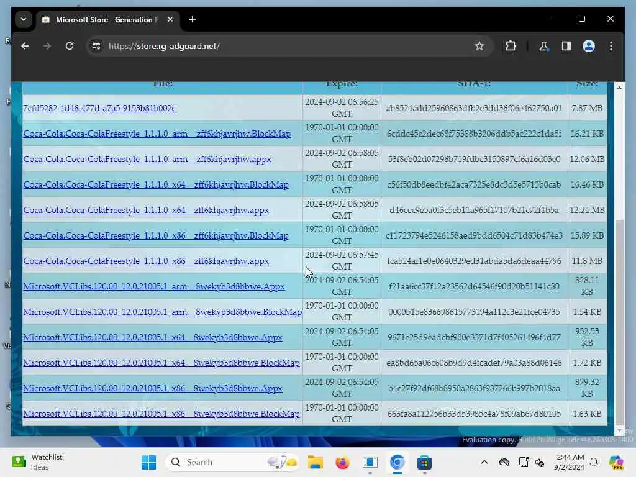Launch Copilot preview from the taskbar
Viewport: 636px width, 477px height.
[616, 462]
